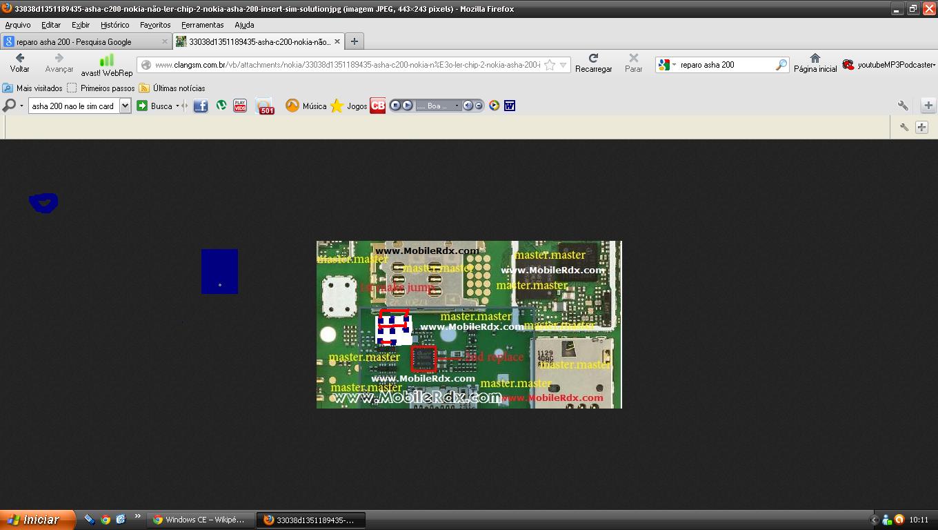Open the Exibir menu

click(x=81, y=25)
